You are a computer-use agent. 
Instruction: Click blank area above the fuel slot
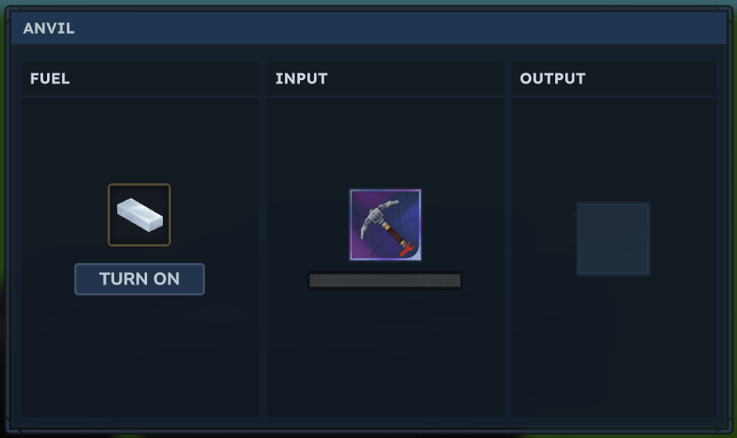[140, 140]
